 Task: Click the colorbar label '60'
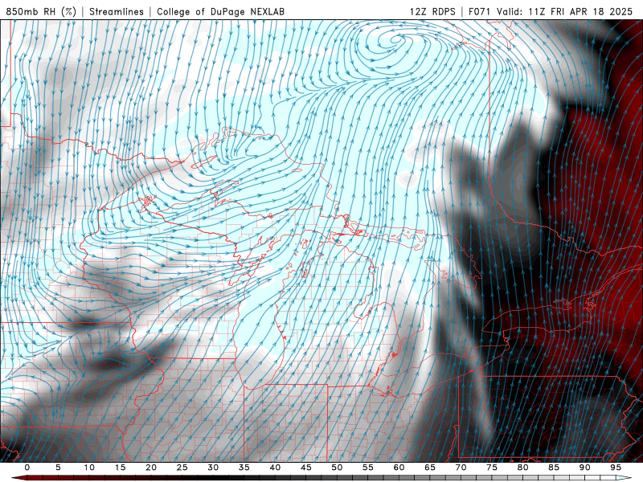pyautogui.click(x=399, y=468)
